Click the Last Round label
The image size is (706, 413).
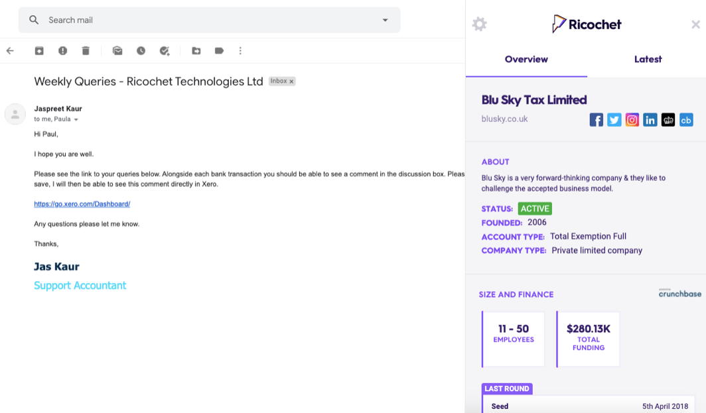[507, 388]
